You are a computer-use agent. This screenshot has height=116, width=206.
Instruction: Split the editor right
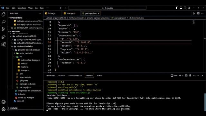pyautogui.click(x=198, y=14)
